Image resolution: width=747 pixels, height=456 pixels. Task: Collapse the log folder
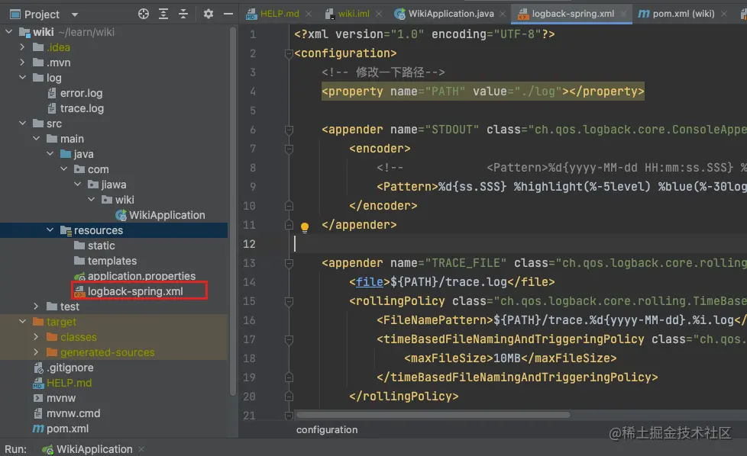point(22,78)
